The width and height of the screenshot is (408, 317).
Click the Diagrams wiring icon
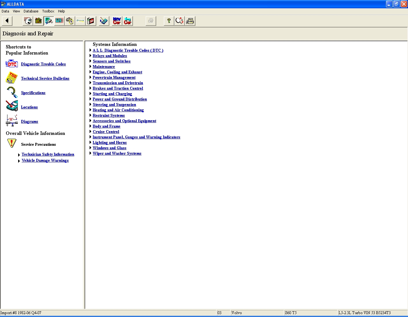[12, 121]
